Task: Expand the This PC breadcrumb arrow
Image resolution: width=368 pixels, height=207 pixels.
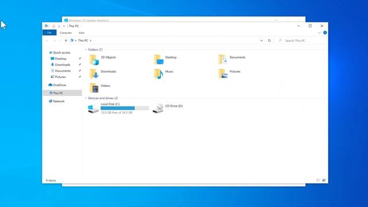Action: pos(91,41)
